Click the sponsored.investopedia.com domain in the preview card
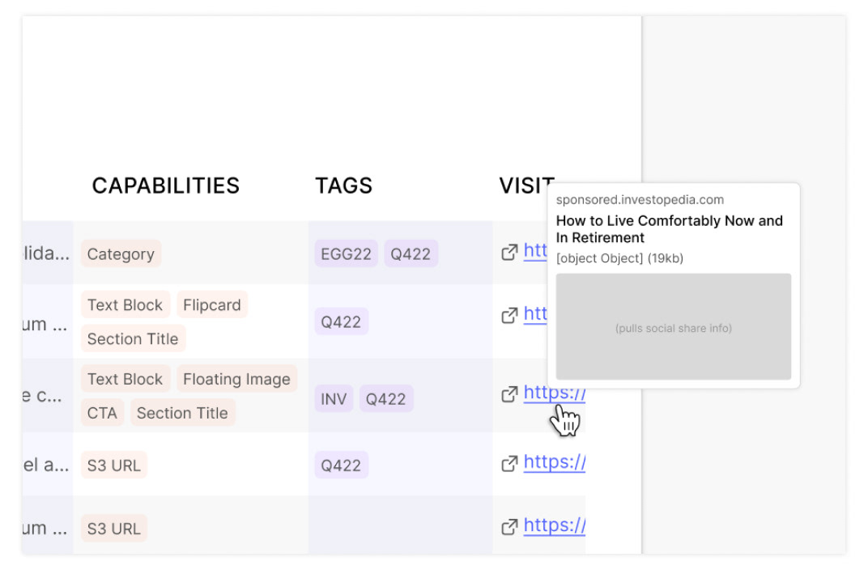This screenshot has height=570, width=868. [640, 200]
